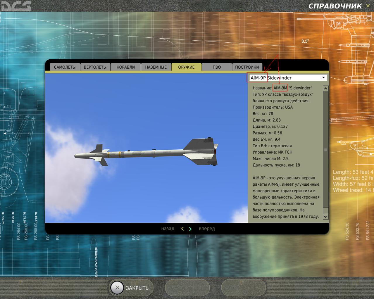374x299 pixels.
Task: Select the КОРАБЛИ tab
Action: click(x=126, y=67)
